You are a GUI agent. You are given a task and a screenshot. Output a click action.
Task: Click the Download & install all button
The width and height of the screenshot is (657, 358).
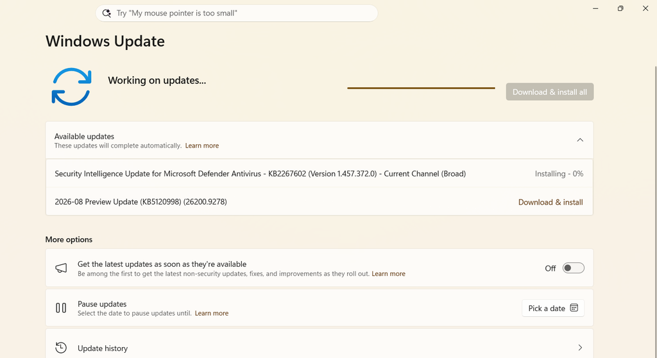pyautogui.click(x=550, y=92)
